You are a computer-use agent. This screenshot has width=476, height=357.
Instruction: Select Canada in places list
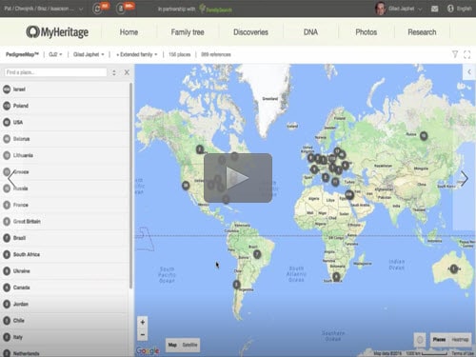65,288
